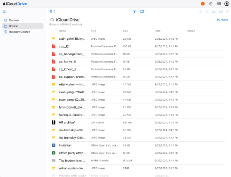Image resolution: width=231 pixels, height=177 pixels.
Task: Click the Email envelope toolbar icon
Action: point(221,11)
